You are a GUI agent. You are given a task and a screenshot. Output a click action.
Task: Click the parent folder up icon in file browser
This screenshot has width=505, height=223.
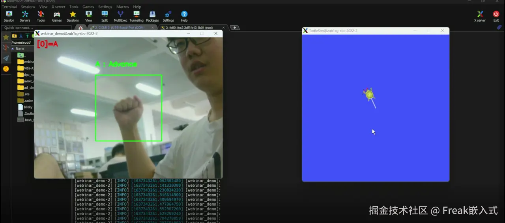point(14,36)
